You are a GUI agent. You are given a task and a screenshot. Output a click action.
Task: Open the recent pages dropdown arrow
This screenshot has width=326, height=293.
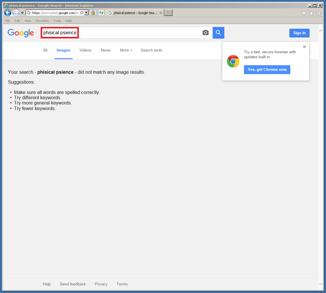coord(23,13)
